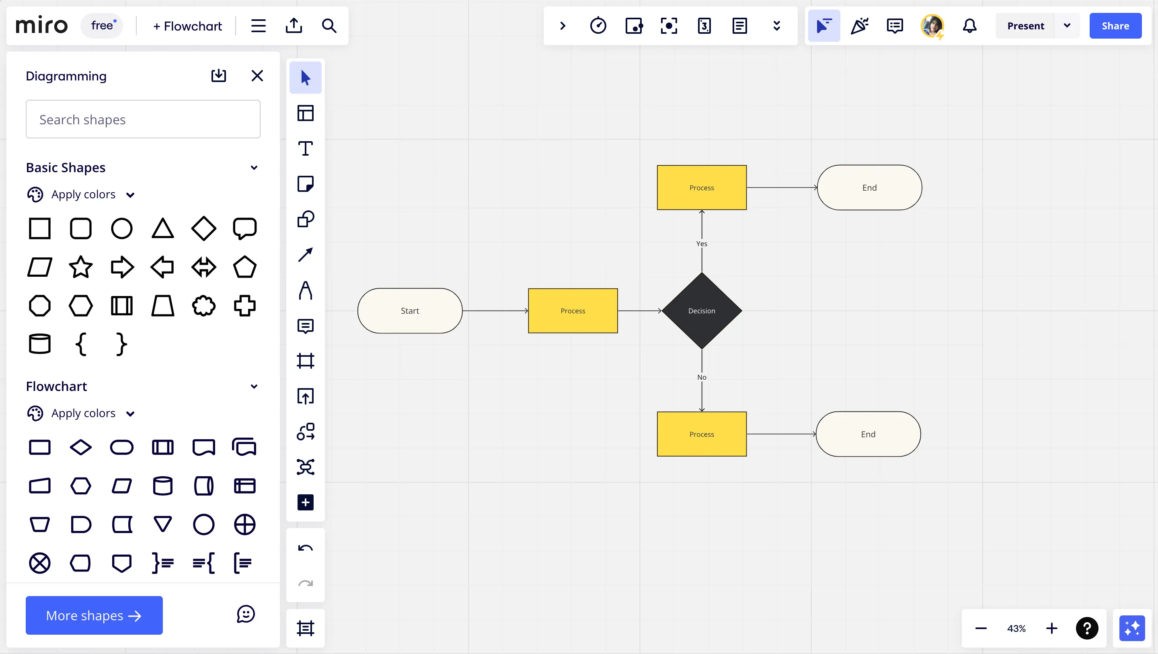Select the text tool
Screen dimensions: 1158x654
point(306,149)
